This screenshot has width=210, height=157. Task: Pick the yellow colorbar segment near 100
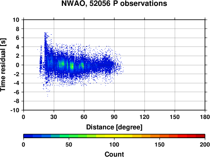(x=114, y=136)
